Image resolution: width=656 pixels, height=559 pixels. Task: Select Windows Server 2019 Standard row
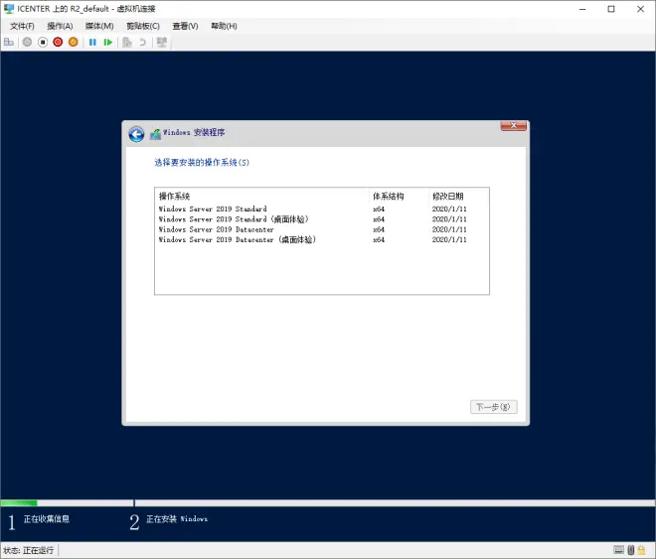click(321, 209)
